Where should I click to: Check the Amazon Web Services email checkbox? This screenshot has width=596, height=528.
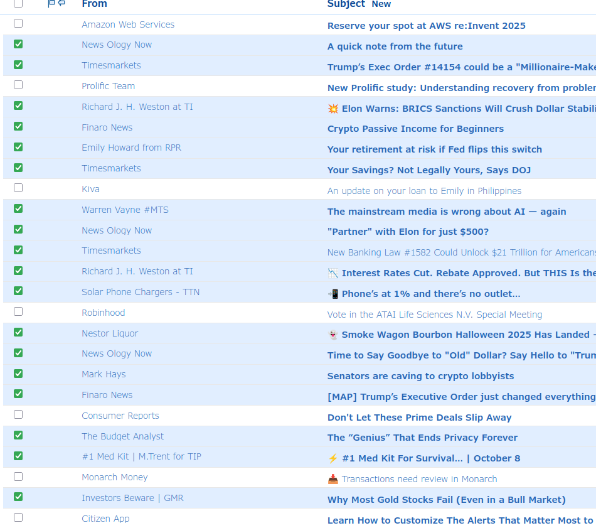18,23
